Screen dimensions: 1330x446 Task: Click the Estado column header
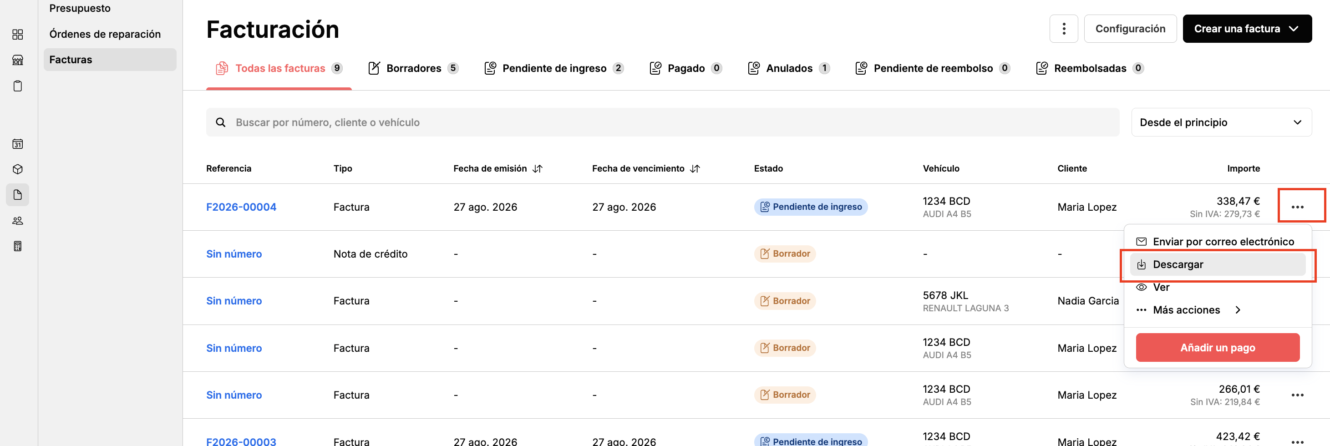pyautogui.click(x=768, y=168)
